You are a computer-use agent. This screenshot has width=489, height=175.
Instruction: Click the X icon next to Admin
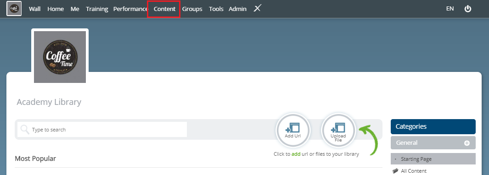(257, 9)
